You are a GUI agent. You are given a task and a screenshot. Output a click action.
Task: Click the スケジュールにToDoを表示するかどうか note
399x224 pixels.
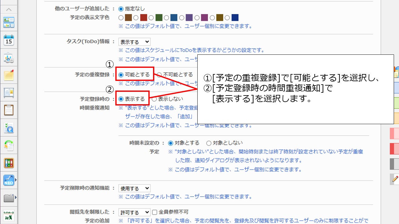point(192,50)
